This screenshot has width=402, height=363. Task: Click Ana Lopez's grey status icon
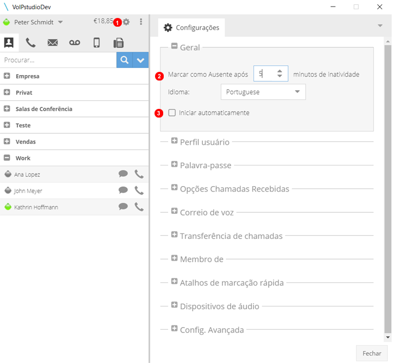[x=8, y=174]
